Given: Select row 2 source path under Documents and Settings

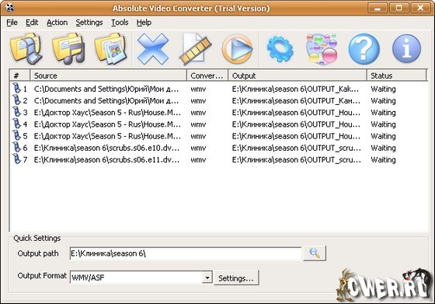Looking at the screenshot, I should (x=106, y=101).
